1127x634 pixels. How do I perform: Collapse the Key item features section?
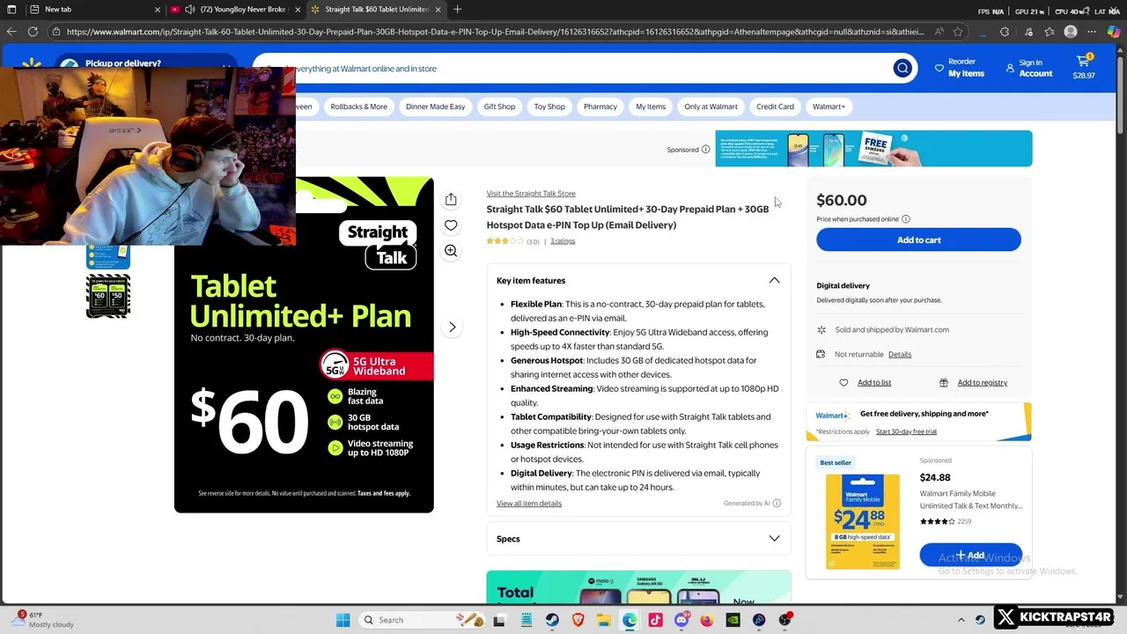(x=774, y=280)
